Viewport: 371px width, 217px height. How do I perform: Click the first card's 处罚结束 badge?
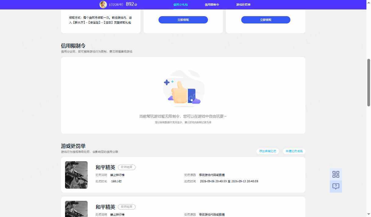point(127,167)
